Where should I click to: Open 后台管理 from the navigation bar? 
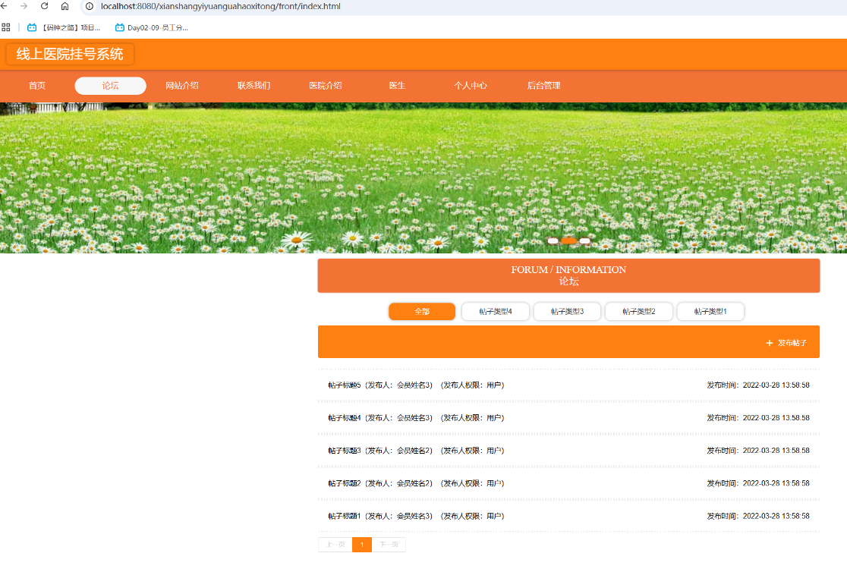point(545,85)
